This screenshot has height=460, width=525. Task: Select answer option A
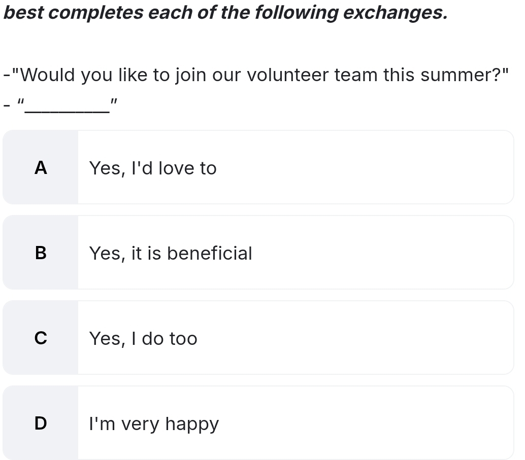(x=258, y=167)
